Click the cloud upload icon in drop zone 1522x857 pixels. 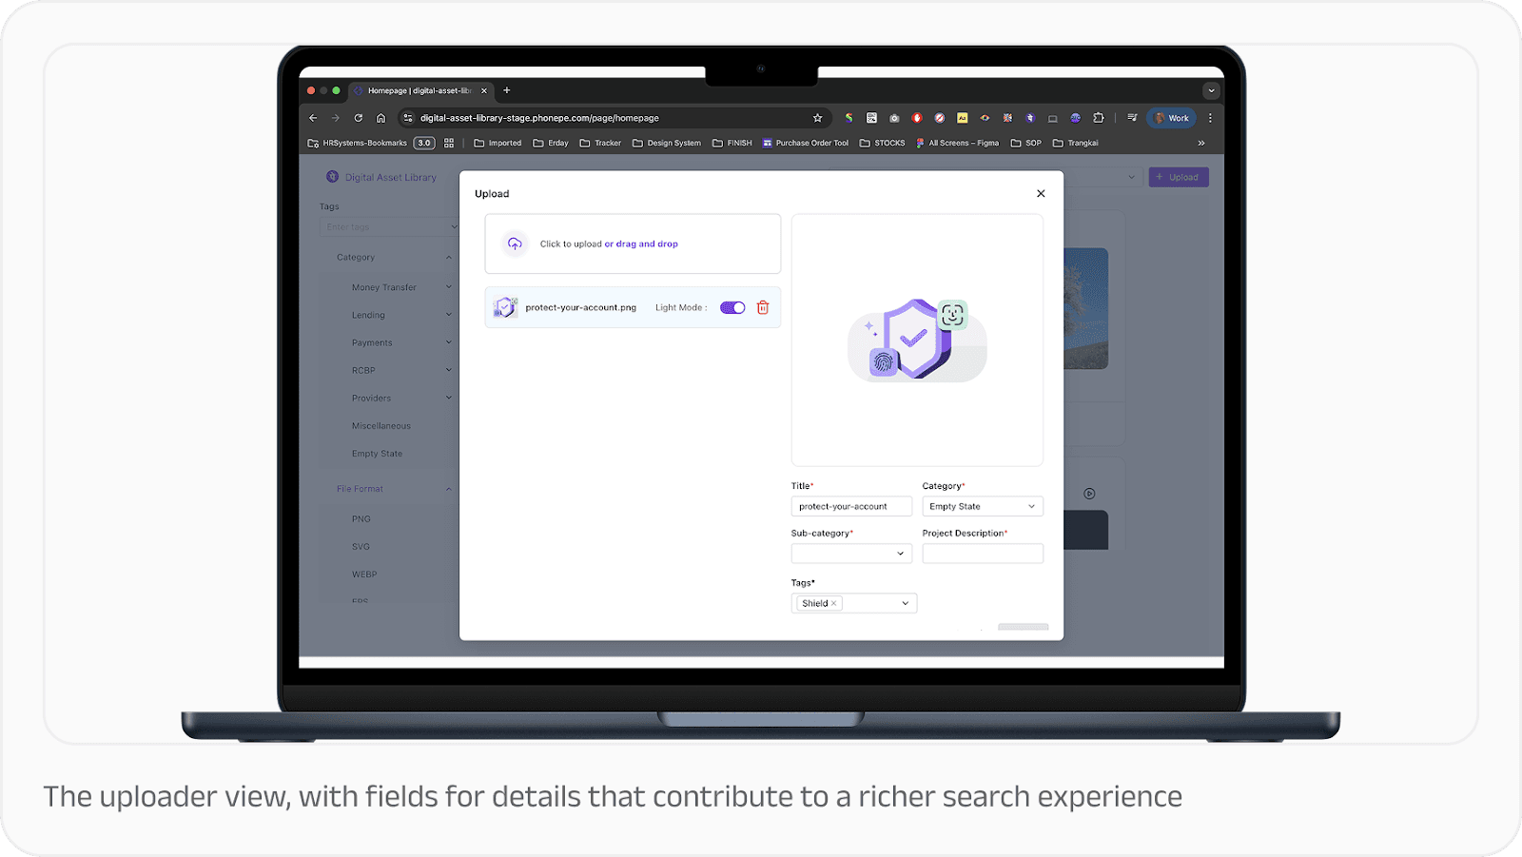click(515, 243)
